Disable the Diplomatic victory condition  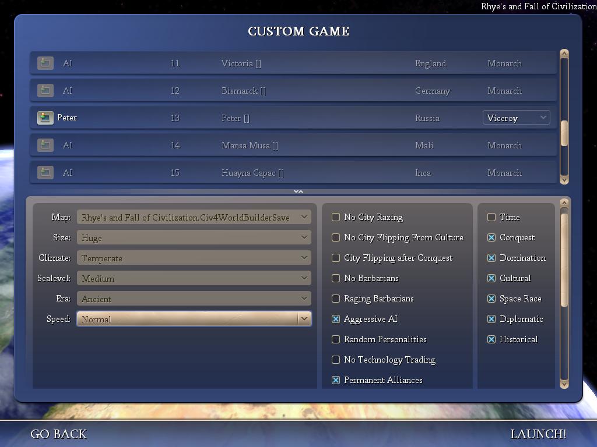pyautogui.click(x=491, y=319)
